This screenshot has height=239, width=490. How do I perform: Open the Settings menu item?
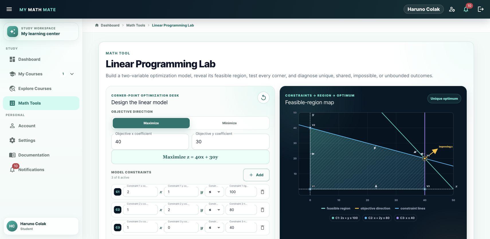pos(41,140)
